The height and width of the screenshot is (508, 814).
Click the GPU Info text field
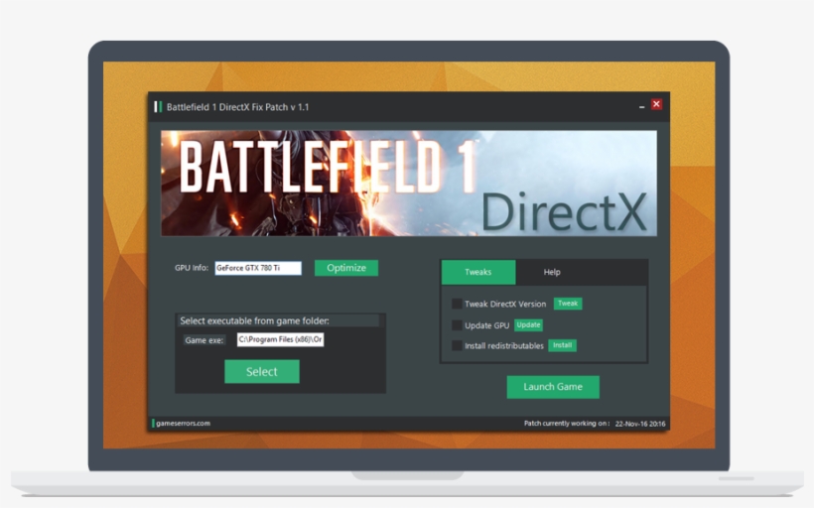click(258, 268)
